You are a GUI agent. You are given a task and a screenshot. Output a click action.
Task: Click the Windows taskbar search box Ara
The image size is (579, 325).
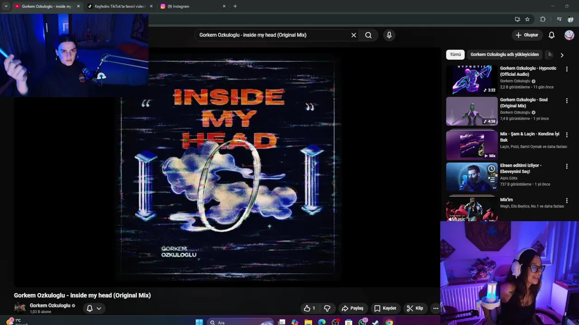(241, 322)
